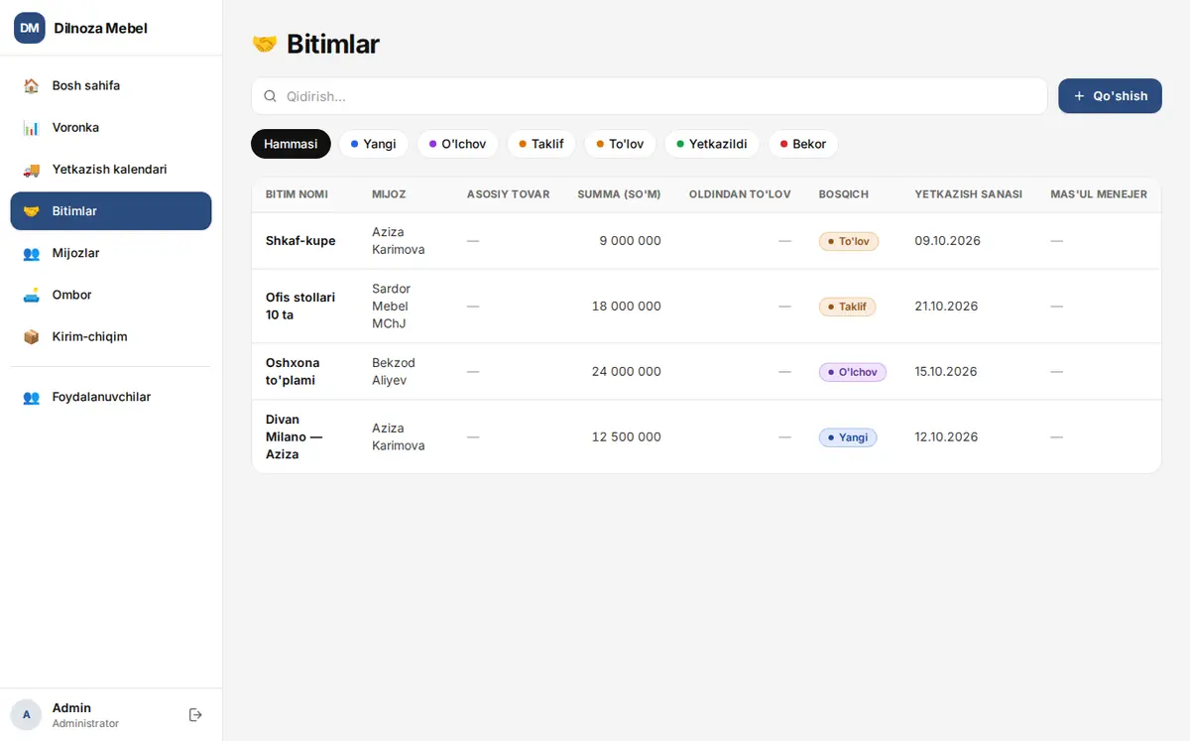Open Foydalanuvchilar page
This screenshot has height=741, width=1190.
pyautogui.click(x=111, y=397)
